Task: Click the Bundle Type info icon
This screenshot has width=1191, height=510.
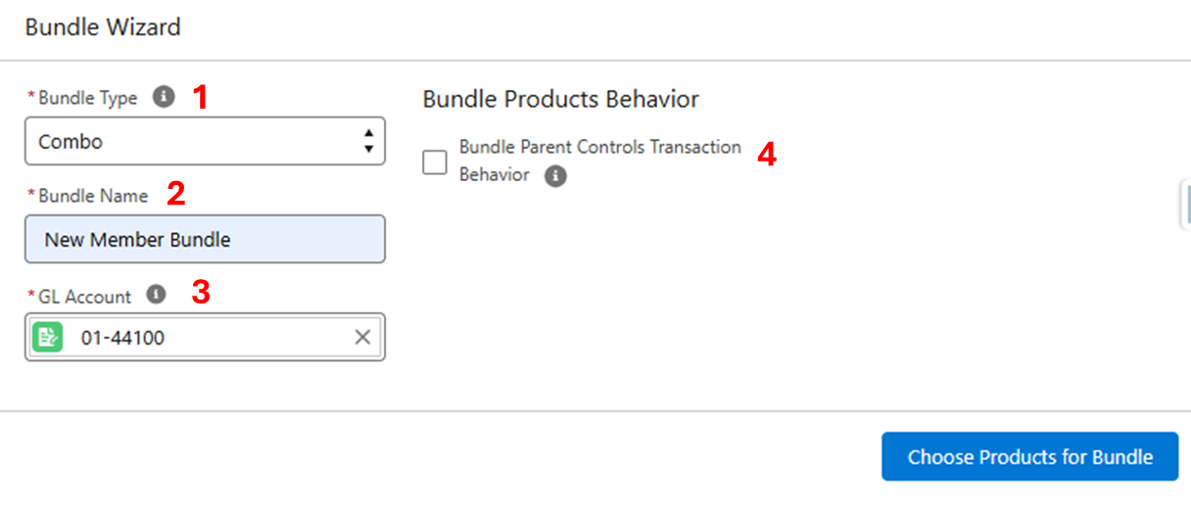Action: click(165, 97)
